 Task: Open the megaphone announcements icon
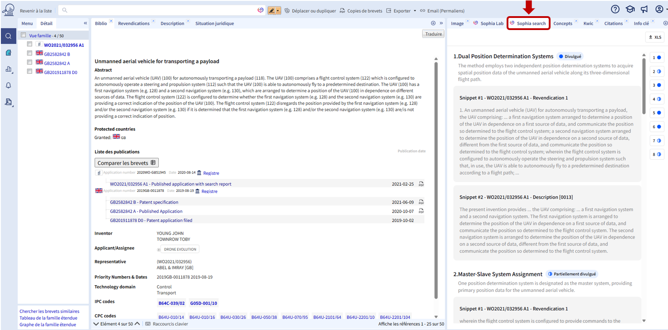pos(644,9)
